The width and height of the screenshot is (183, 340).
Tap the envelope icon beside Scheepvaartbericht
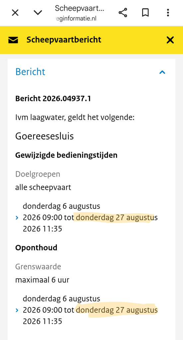[13, 40]
